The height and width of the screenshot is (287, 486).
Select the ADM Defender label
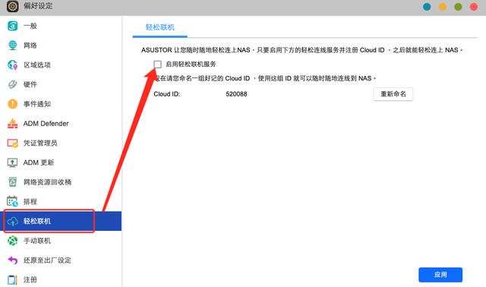tap(46, 123)
